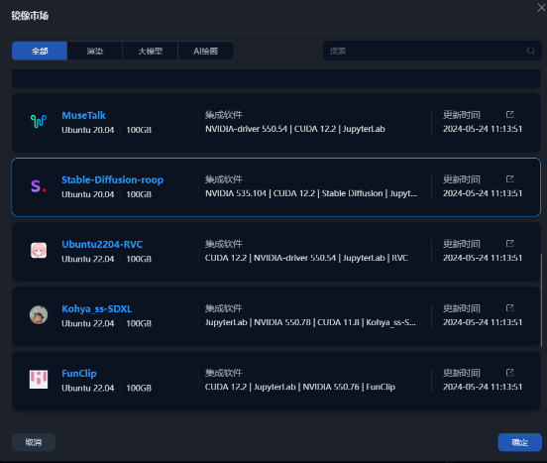Click FunClip update timestamp
Viewport: 547px width, 463px height.
pos(483,387)
